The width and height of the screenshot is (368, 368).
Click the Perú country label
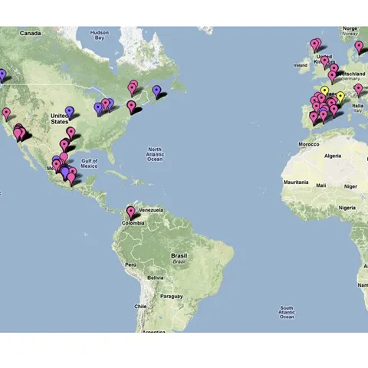pyautogui.click(x=130, y=265)
